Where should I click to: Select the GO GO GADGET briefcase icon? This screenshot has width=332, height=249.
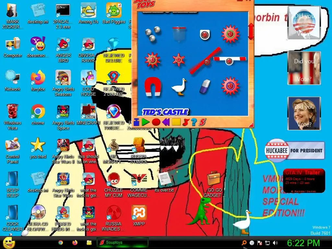pos(214,184)
